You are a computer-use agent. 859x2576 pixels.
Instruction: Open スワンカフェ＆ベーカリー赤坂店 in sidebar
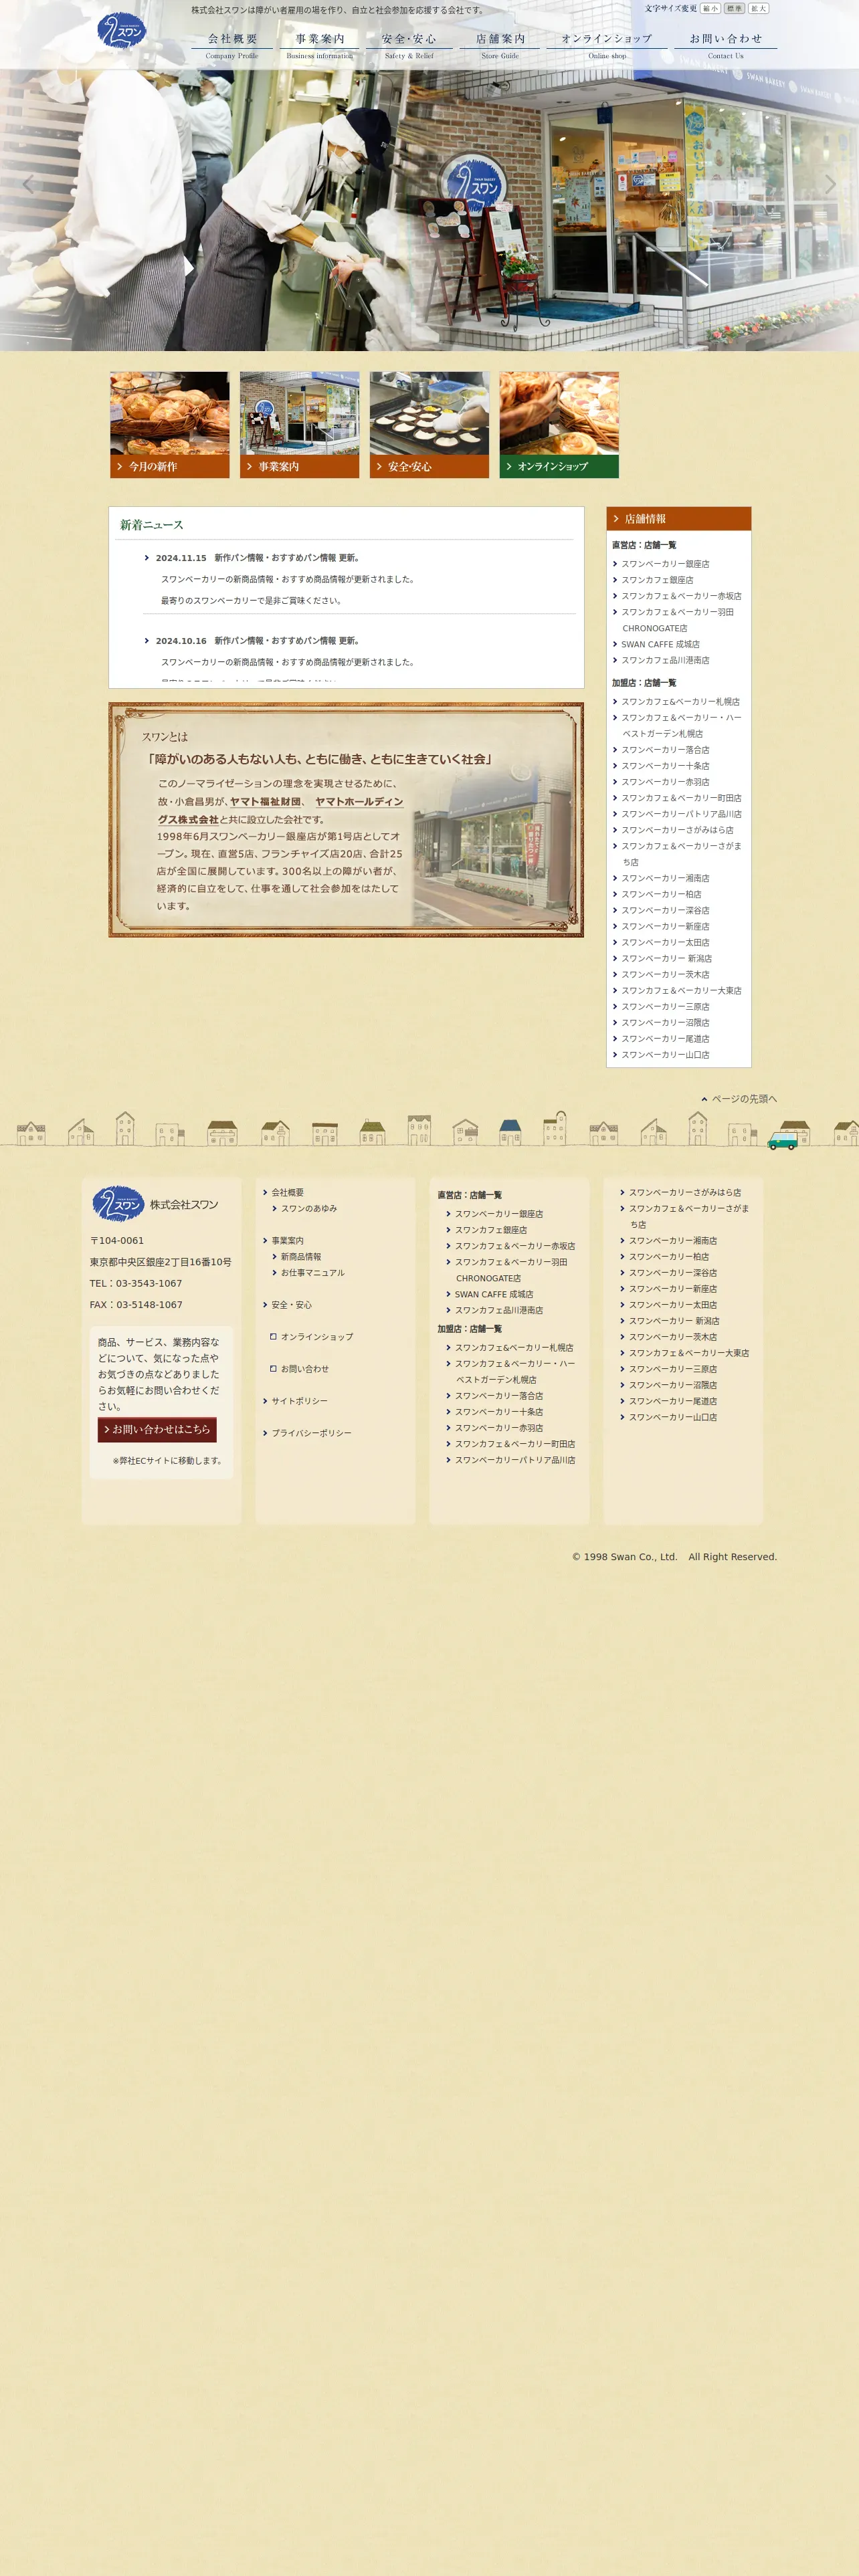(681, 596)
